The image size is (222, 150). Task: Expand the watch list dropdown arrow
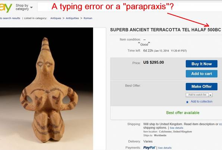pyautogui.click(x=210, y=95)
